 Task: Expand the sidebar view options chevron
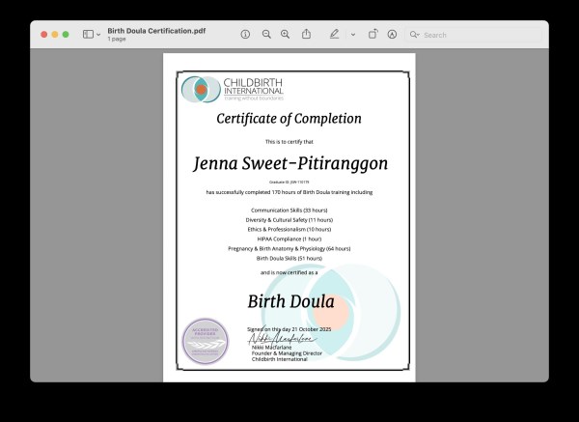click(x=98, y=34)
